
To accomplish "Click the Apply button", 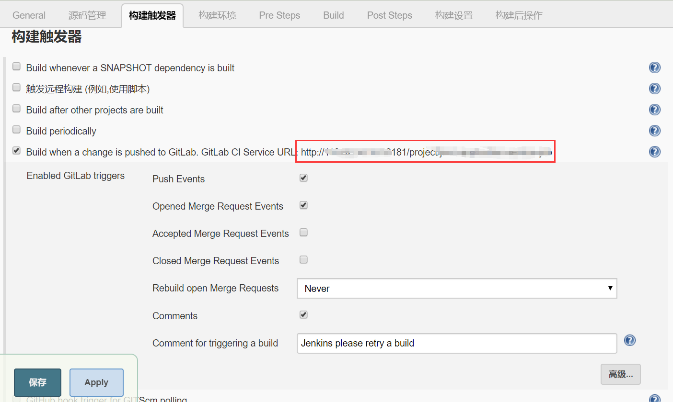I will (96, 382).
